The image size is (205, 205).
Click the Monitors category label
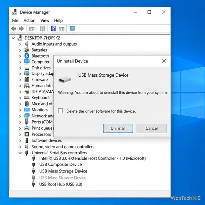(x=39, y=110)
